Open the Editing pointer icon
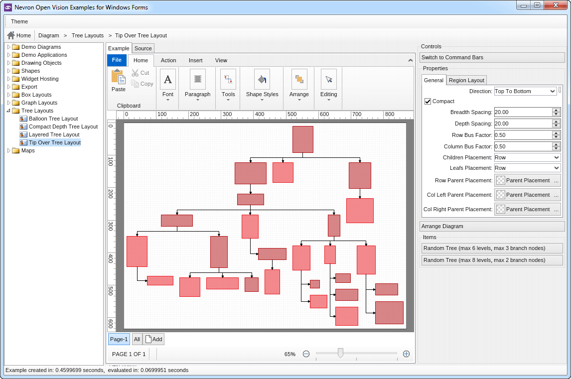The image size is (571, 379). [328, 79]
